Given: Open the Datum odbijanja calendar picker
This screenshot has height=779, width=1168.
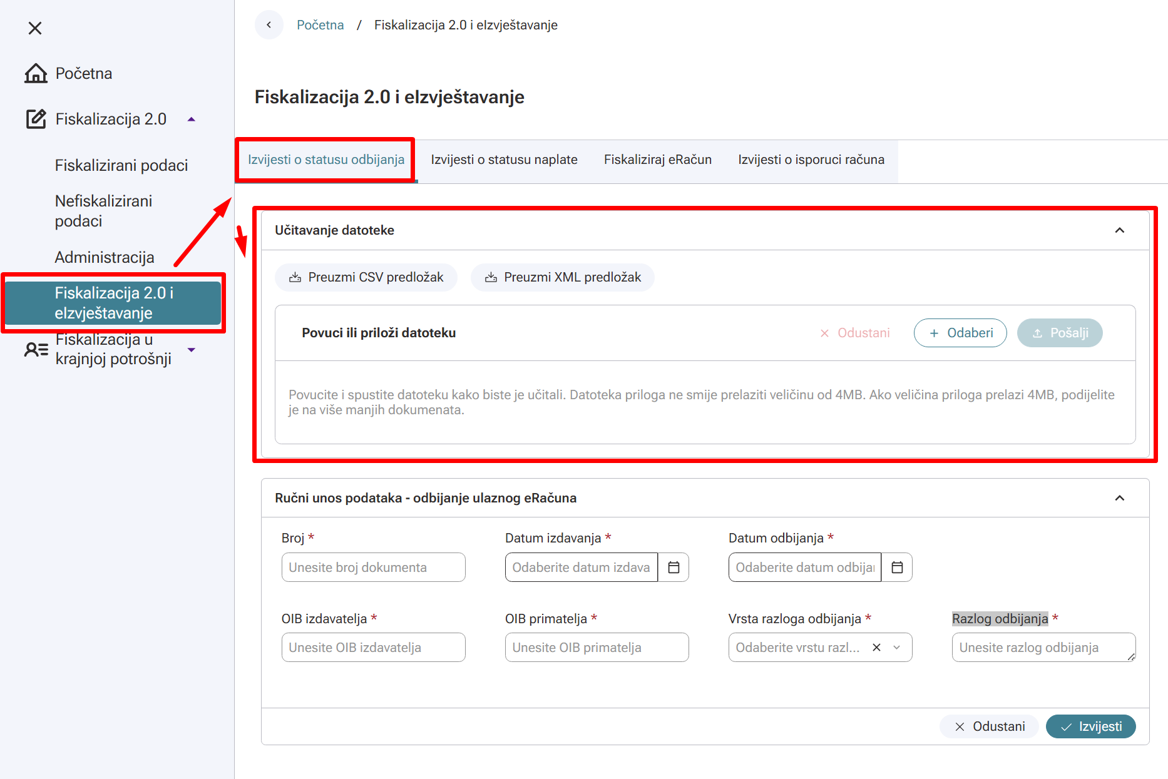Looking at the screenshot, I should [x=897, y=568].
